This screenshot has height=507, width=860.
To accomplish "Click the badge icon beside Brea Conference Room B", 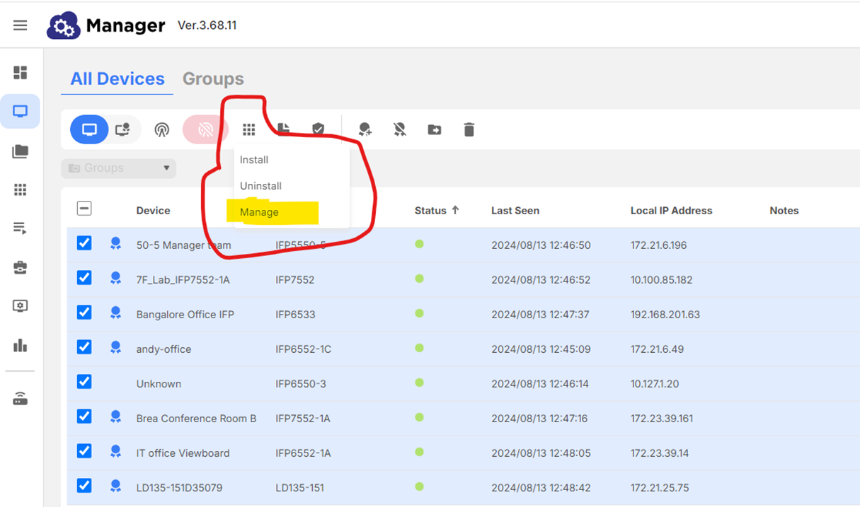I will pos(116,417).
